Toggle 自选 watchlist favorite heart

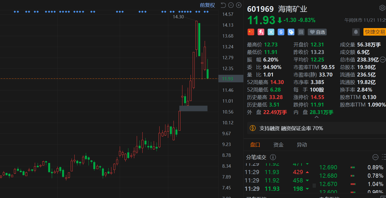coord(317,32)
